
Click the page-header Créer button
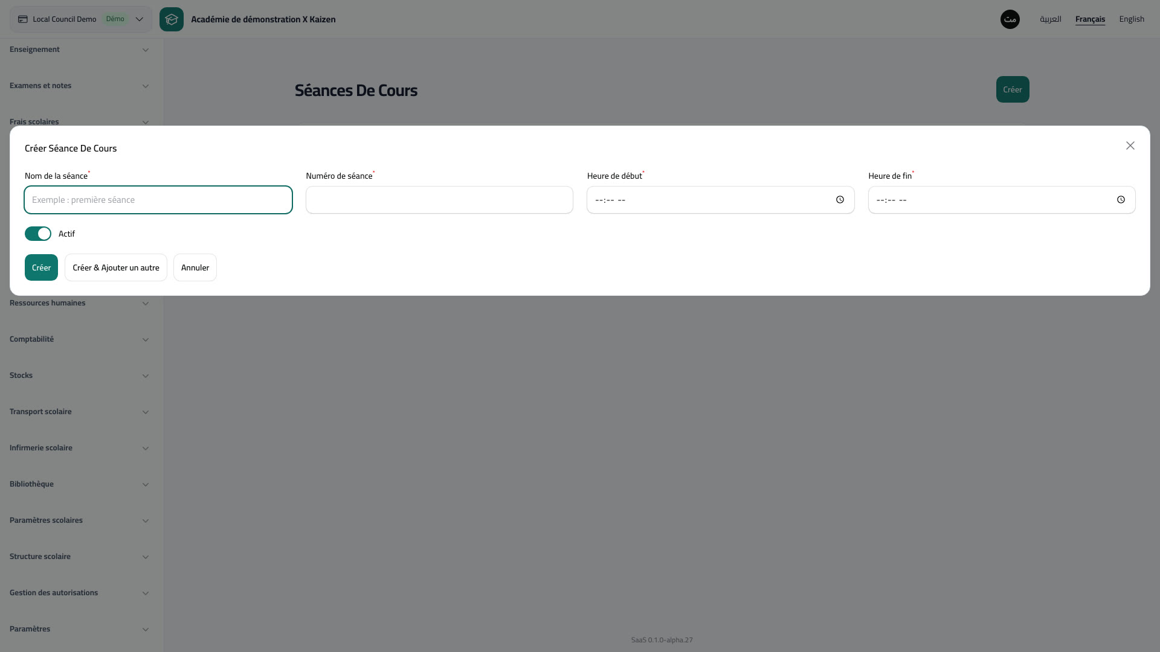coord(1013,89)
